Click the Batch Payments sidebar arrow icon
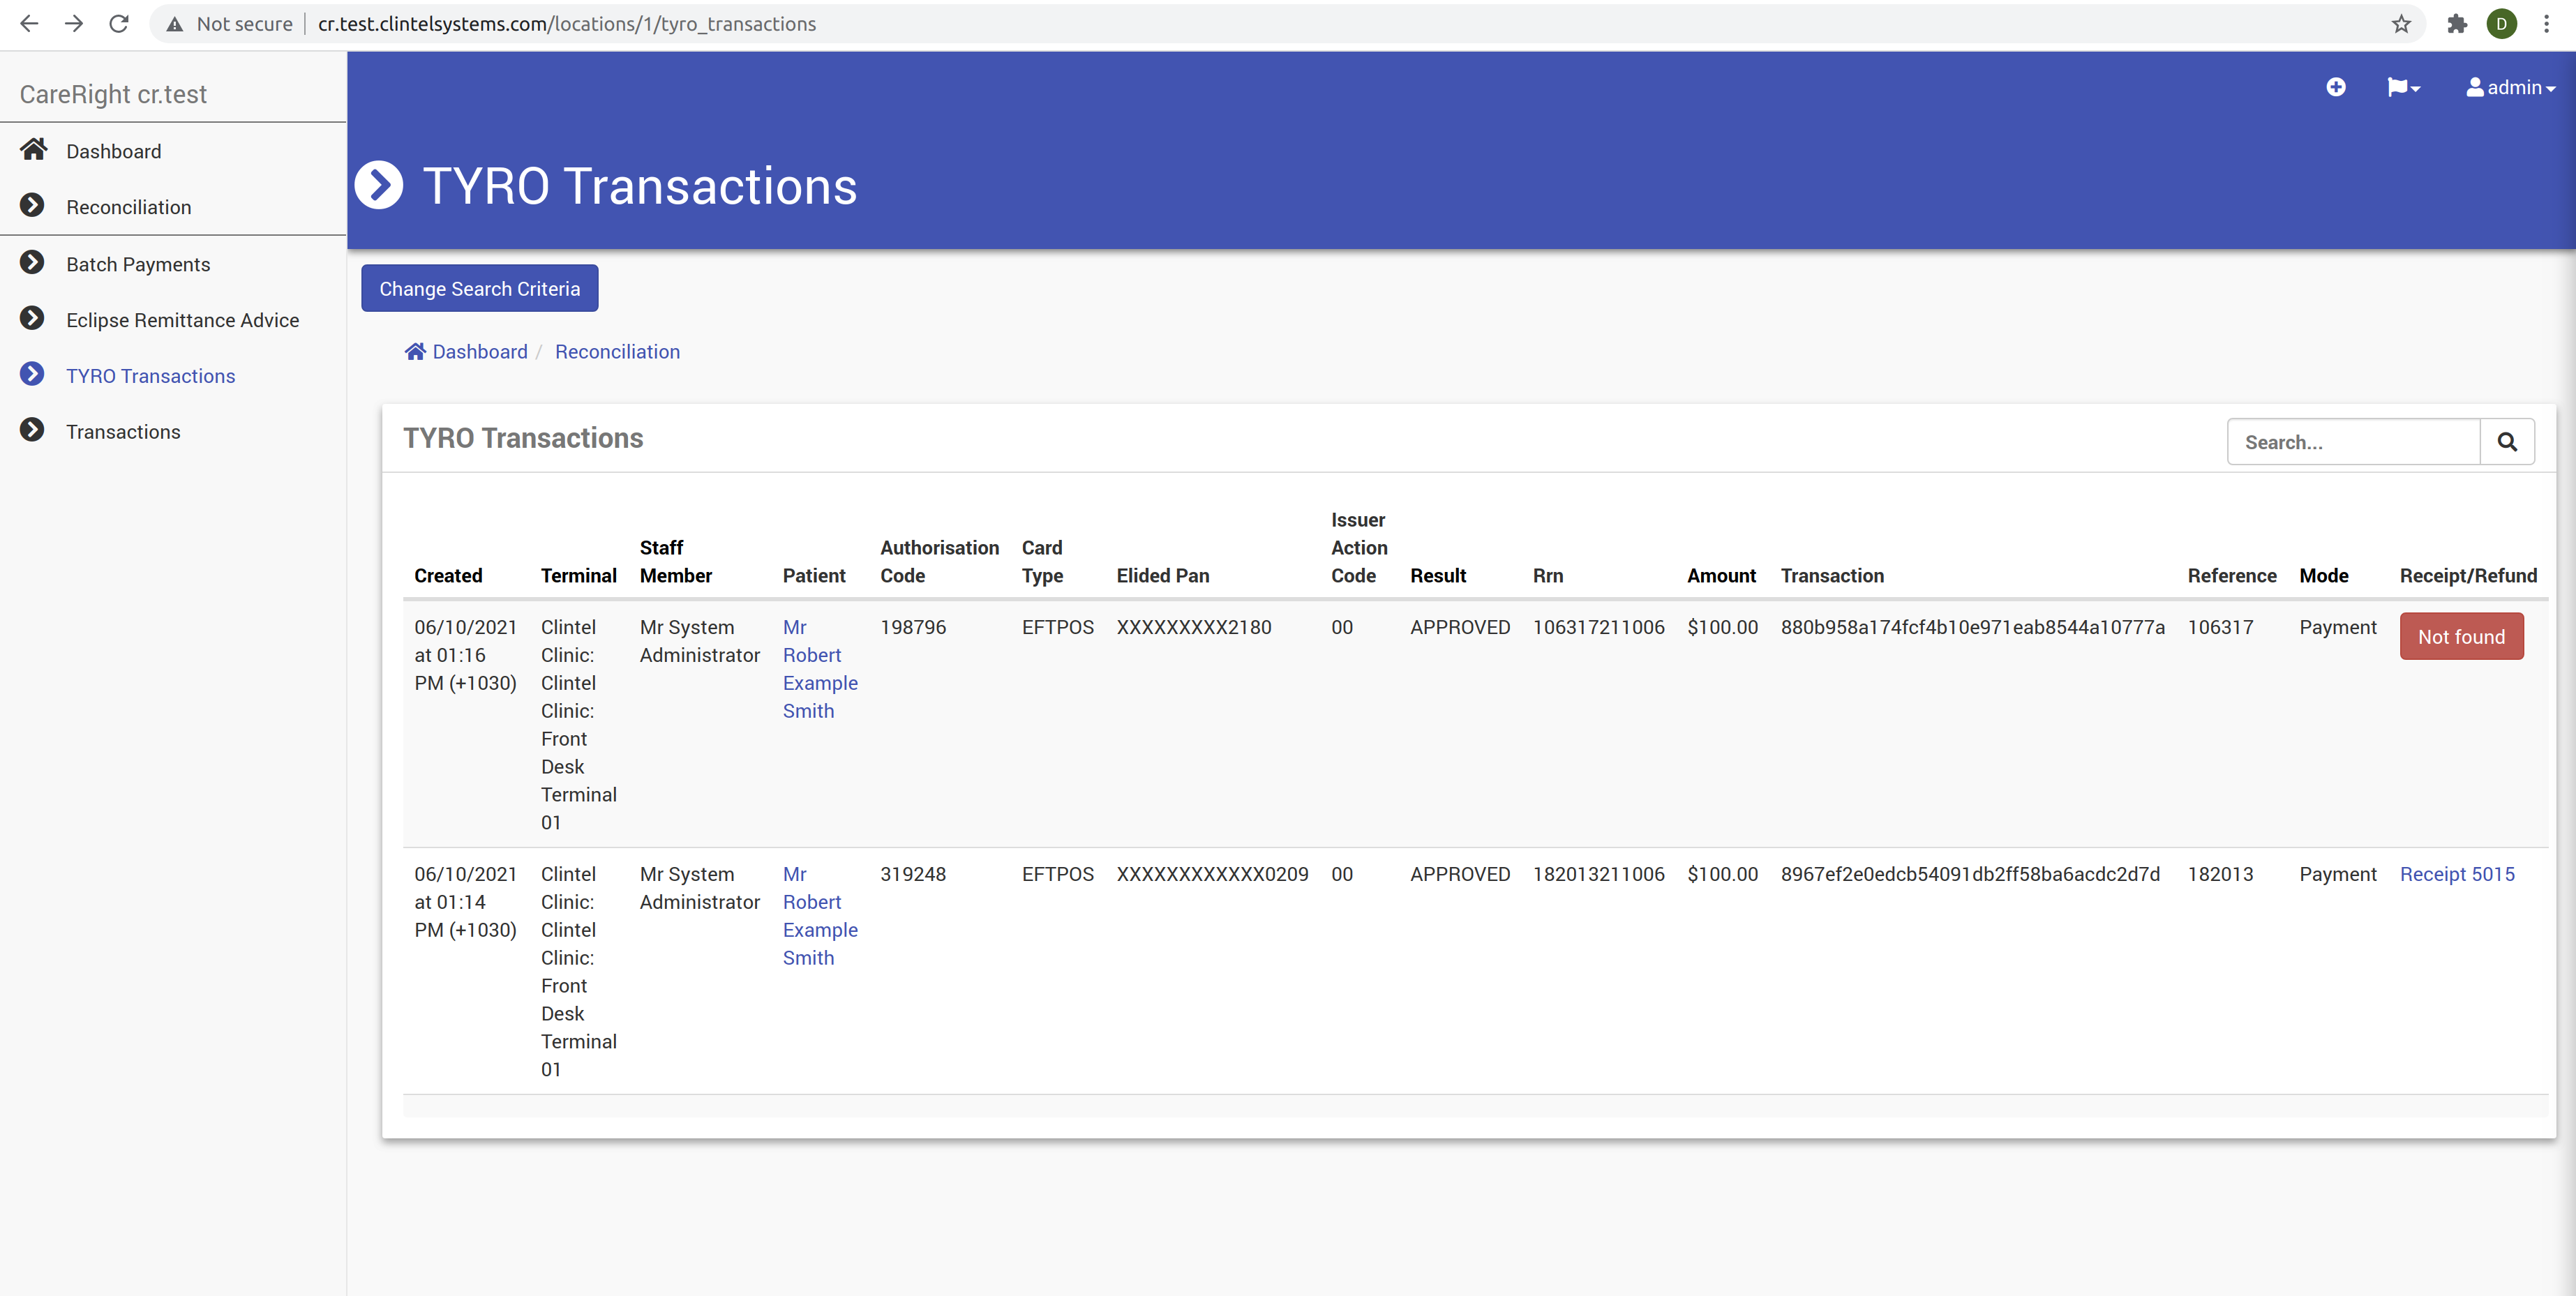The height and width of the screenshot is (1296, 2576). click(33, 263)
